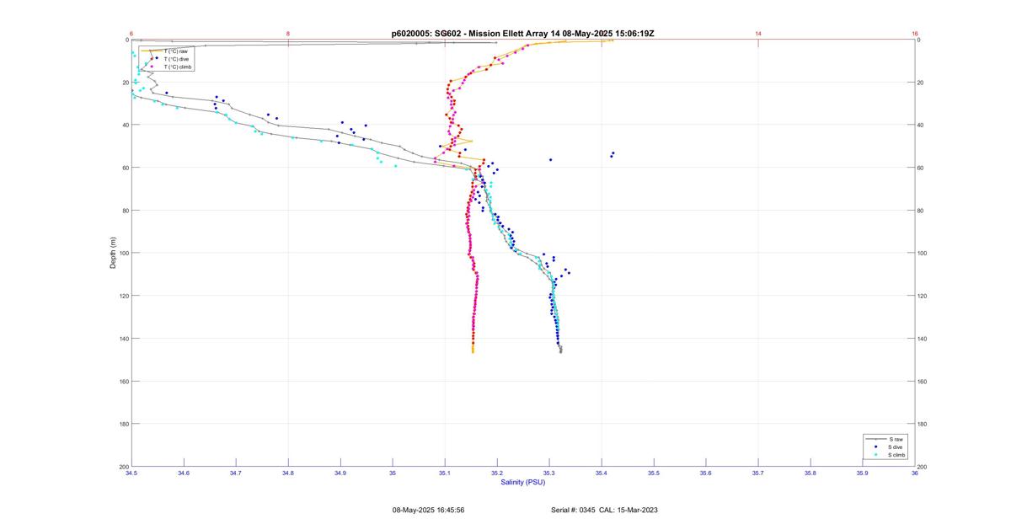Click the red temperature tick label '14'

coord(758,34)
